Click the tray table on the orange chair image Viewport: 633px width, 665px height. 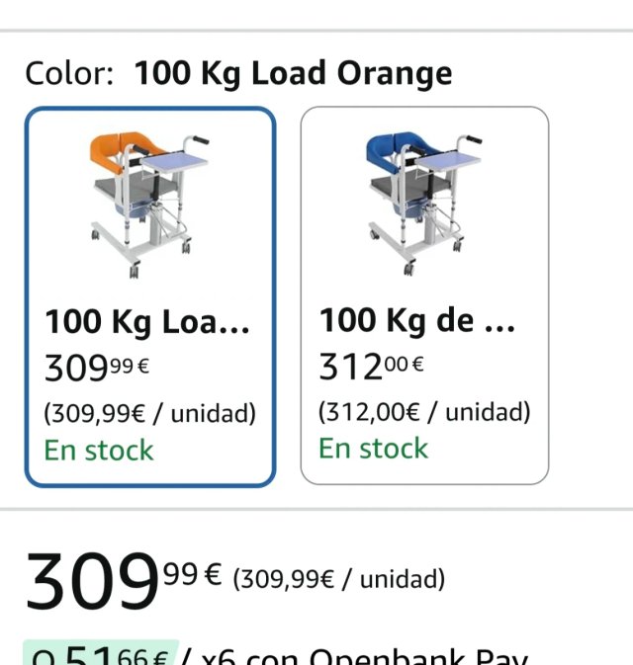[174, 162]
